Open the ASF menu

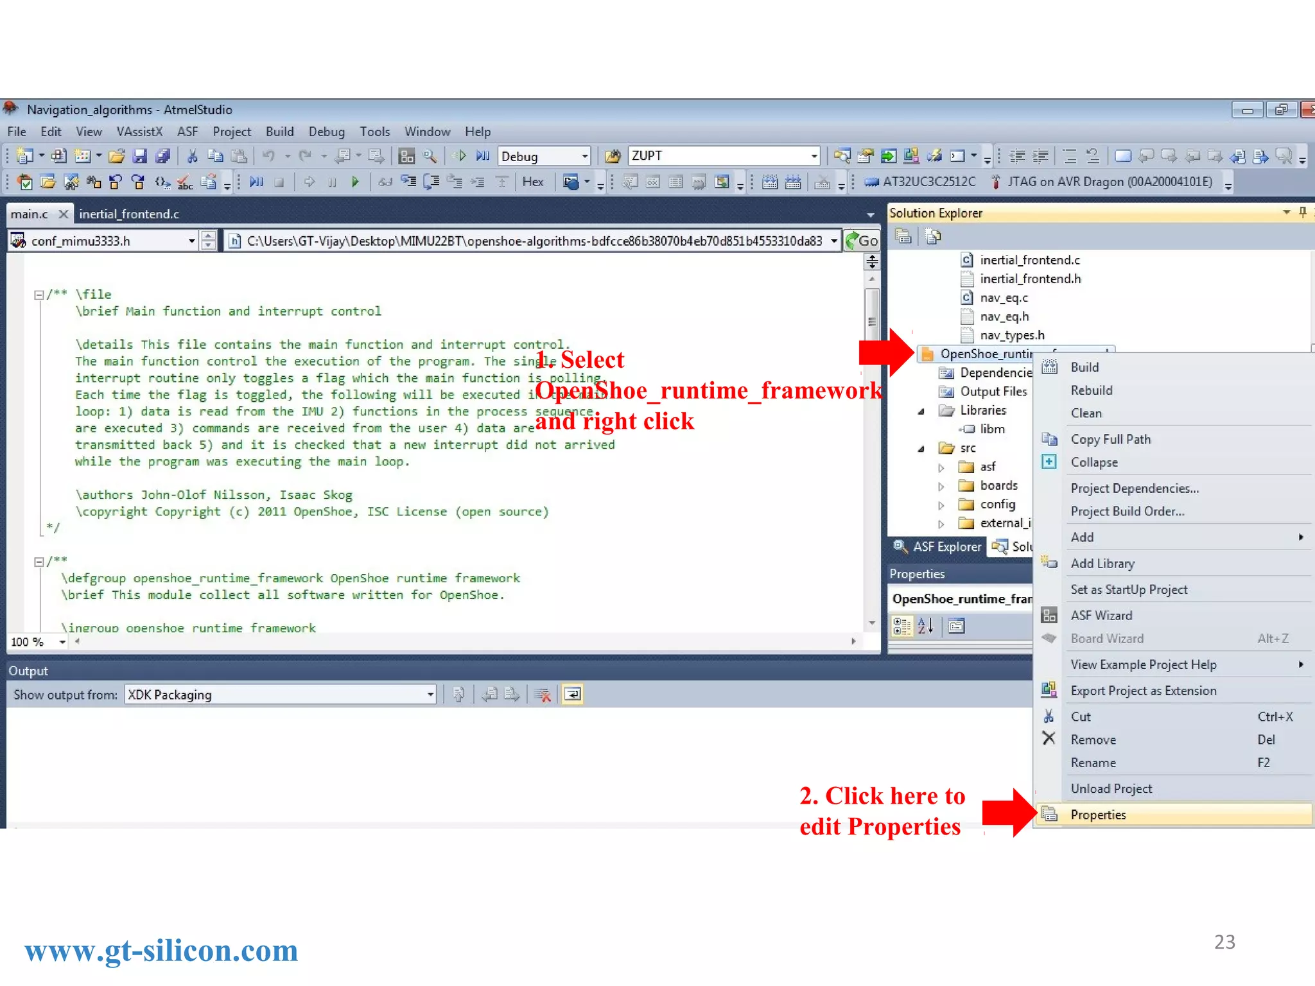[x=187, y=132]
